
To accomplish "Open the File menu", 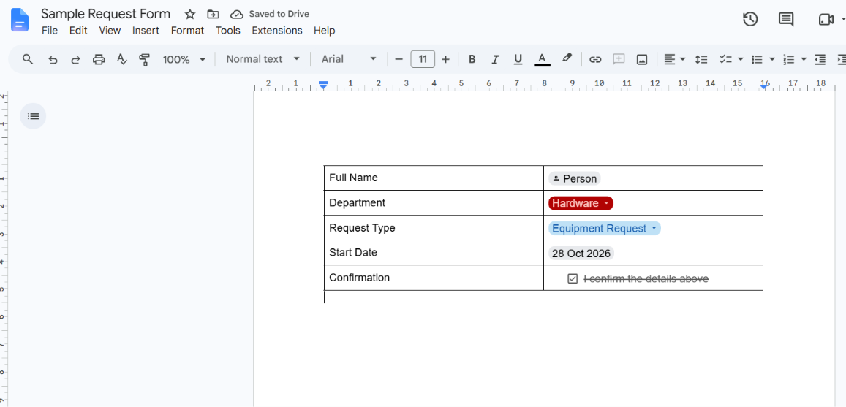I will (50, 30).
